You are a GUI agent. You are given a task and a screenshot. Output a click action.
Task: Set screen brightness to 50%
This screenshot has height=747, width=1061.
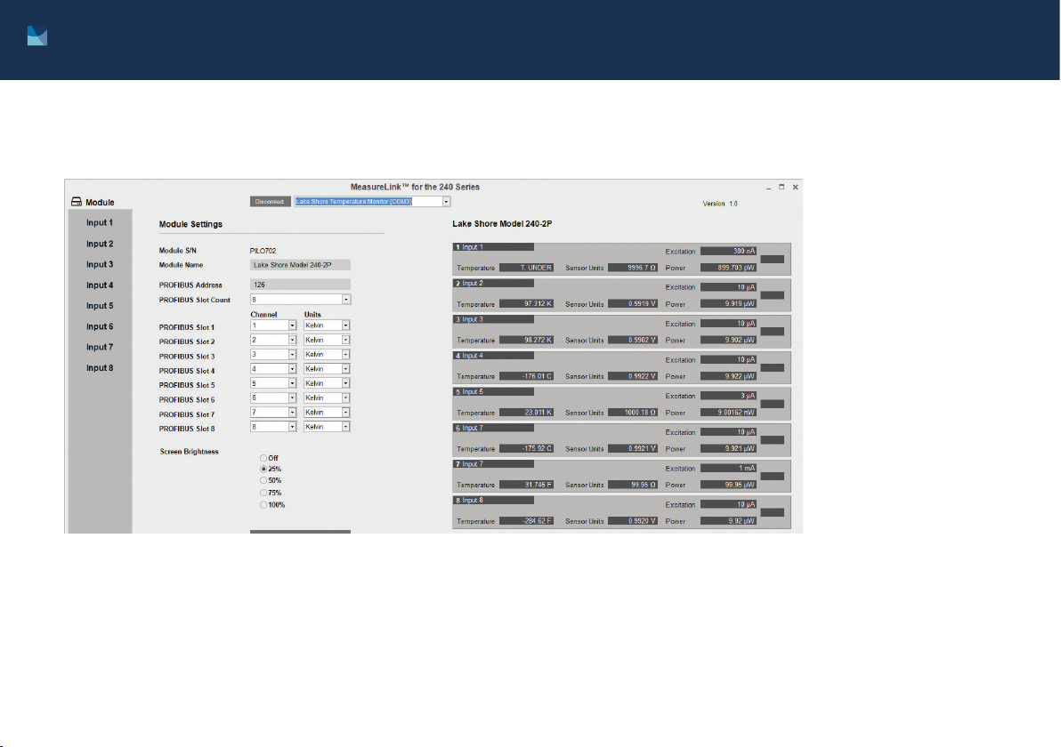pos(263,480)
